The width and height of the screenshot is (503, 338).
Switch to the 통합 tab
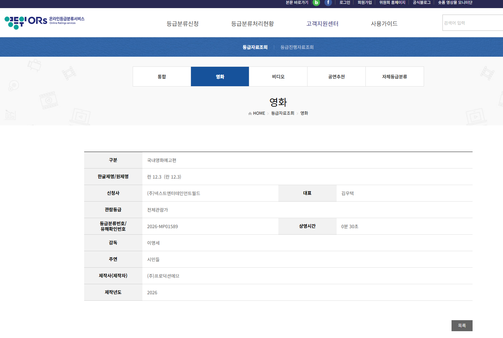tap(162, 77)
